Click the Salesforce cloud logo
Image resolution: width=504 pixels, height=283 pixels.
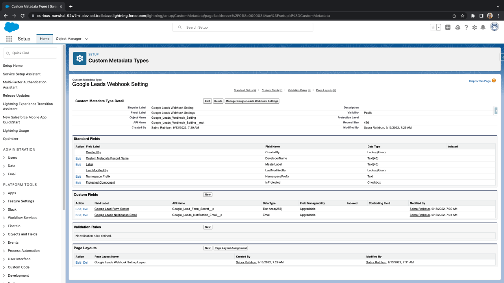coord(12,27)
